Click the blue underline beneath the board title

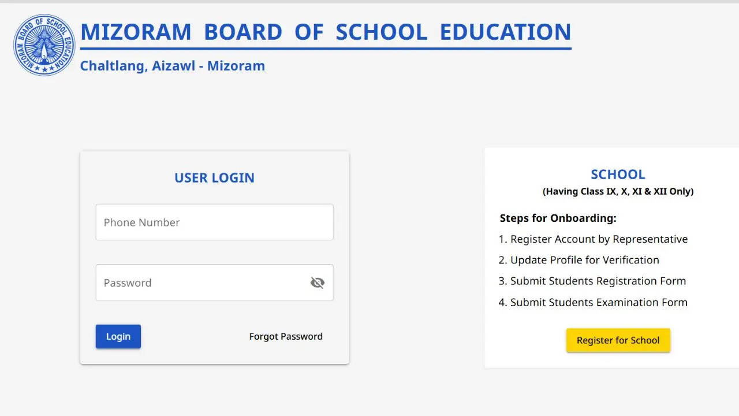click(x=326, y=49)
